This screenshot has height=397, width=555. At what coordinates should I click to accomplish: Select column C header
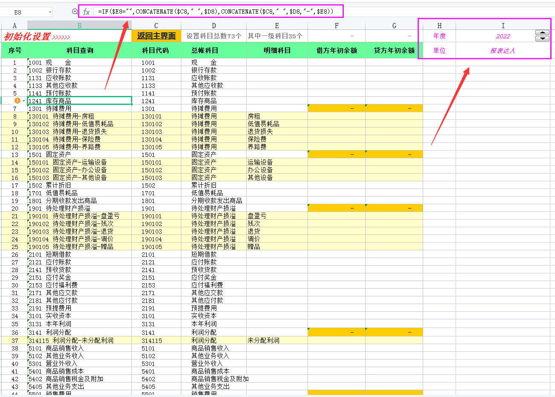coord(156,26)
